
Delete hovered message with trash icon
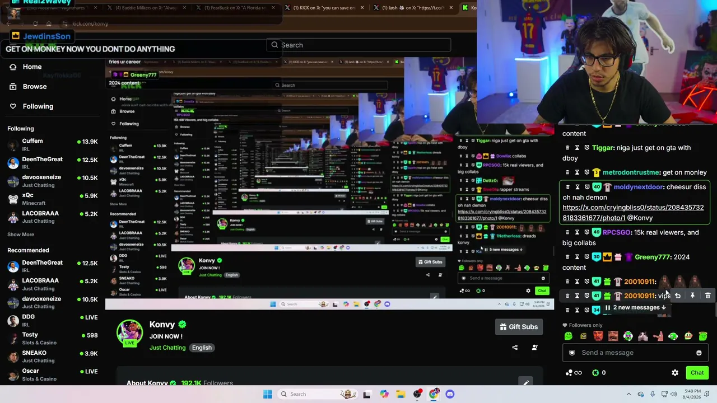pos(707,296)
